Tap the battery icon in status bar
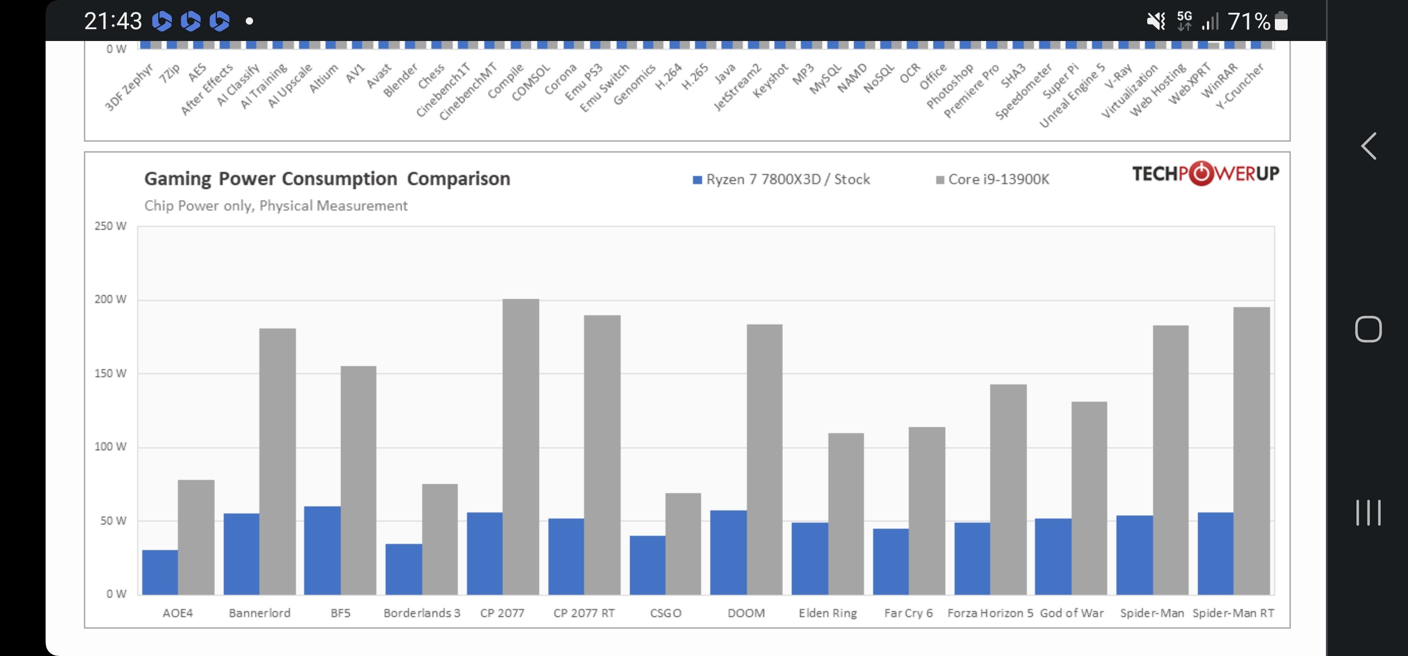Viewport: 1408px width, 656px height. (1281, 21)
